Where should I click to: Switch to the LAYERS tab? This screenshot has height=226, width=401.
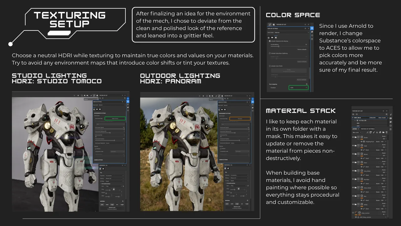coord(355,129)
